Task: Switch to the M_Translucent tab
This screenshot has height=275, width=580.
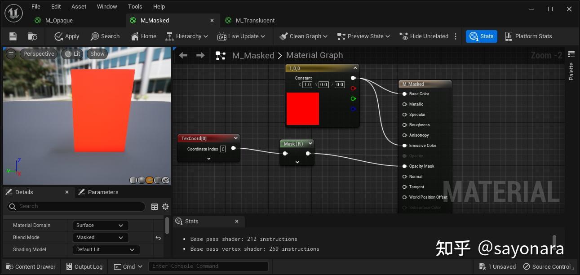Action: click(254, 20)
